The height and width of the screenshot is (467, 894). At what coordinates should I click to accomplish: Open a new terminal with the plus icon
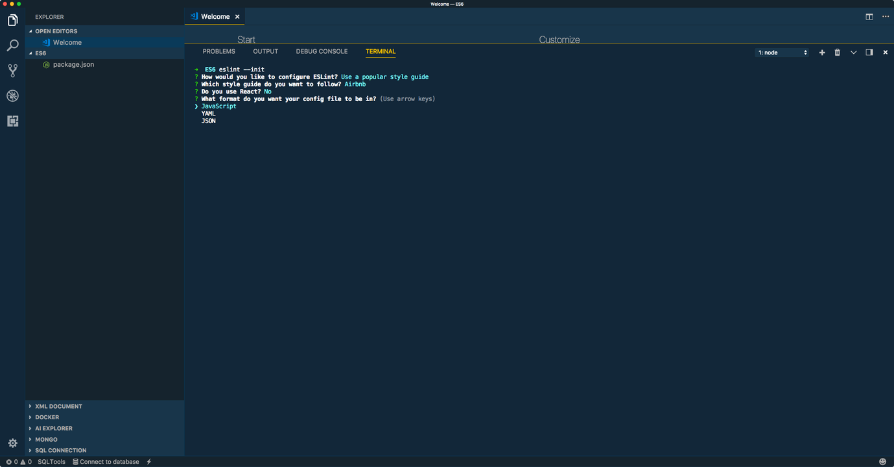[x=821, y=52]
